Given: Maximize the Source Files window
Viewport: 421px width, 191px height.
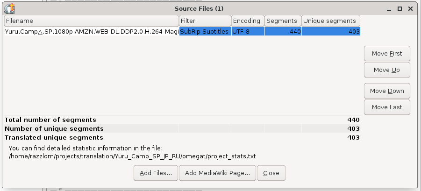Looking at the screenshot, I should coord(400,9).
